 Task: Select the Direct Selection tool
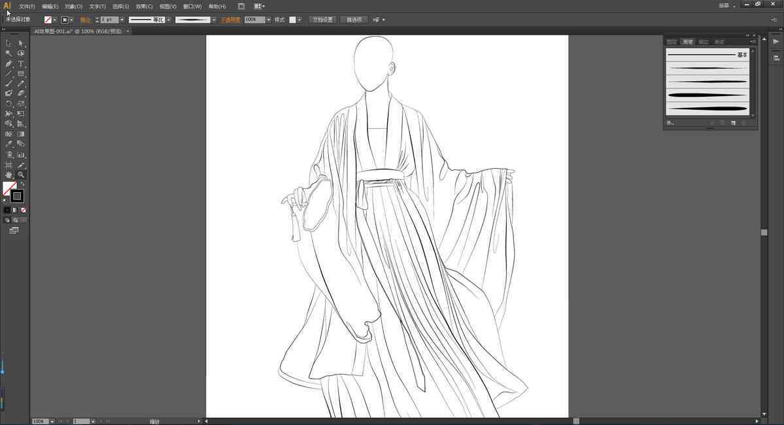tap(21, 44)
